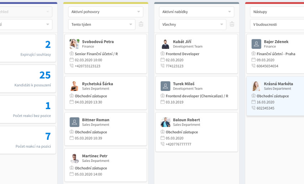
Task: Open the Kandidáti k posouzení tile
Action: [28, 78]
